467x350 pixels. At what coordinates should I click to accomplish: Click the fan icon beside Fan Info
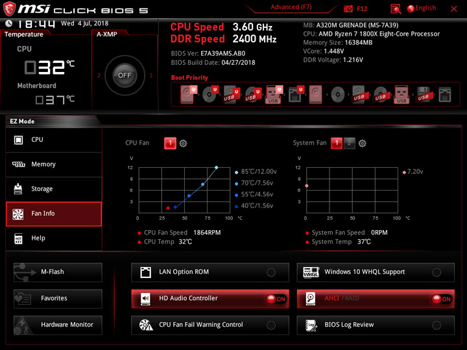pyautogui.click(x=18, y=214)
